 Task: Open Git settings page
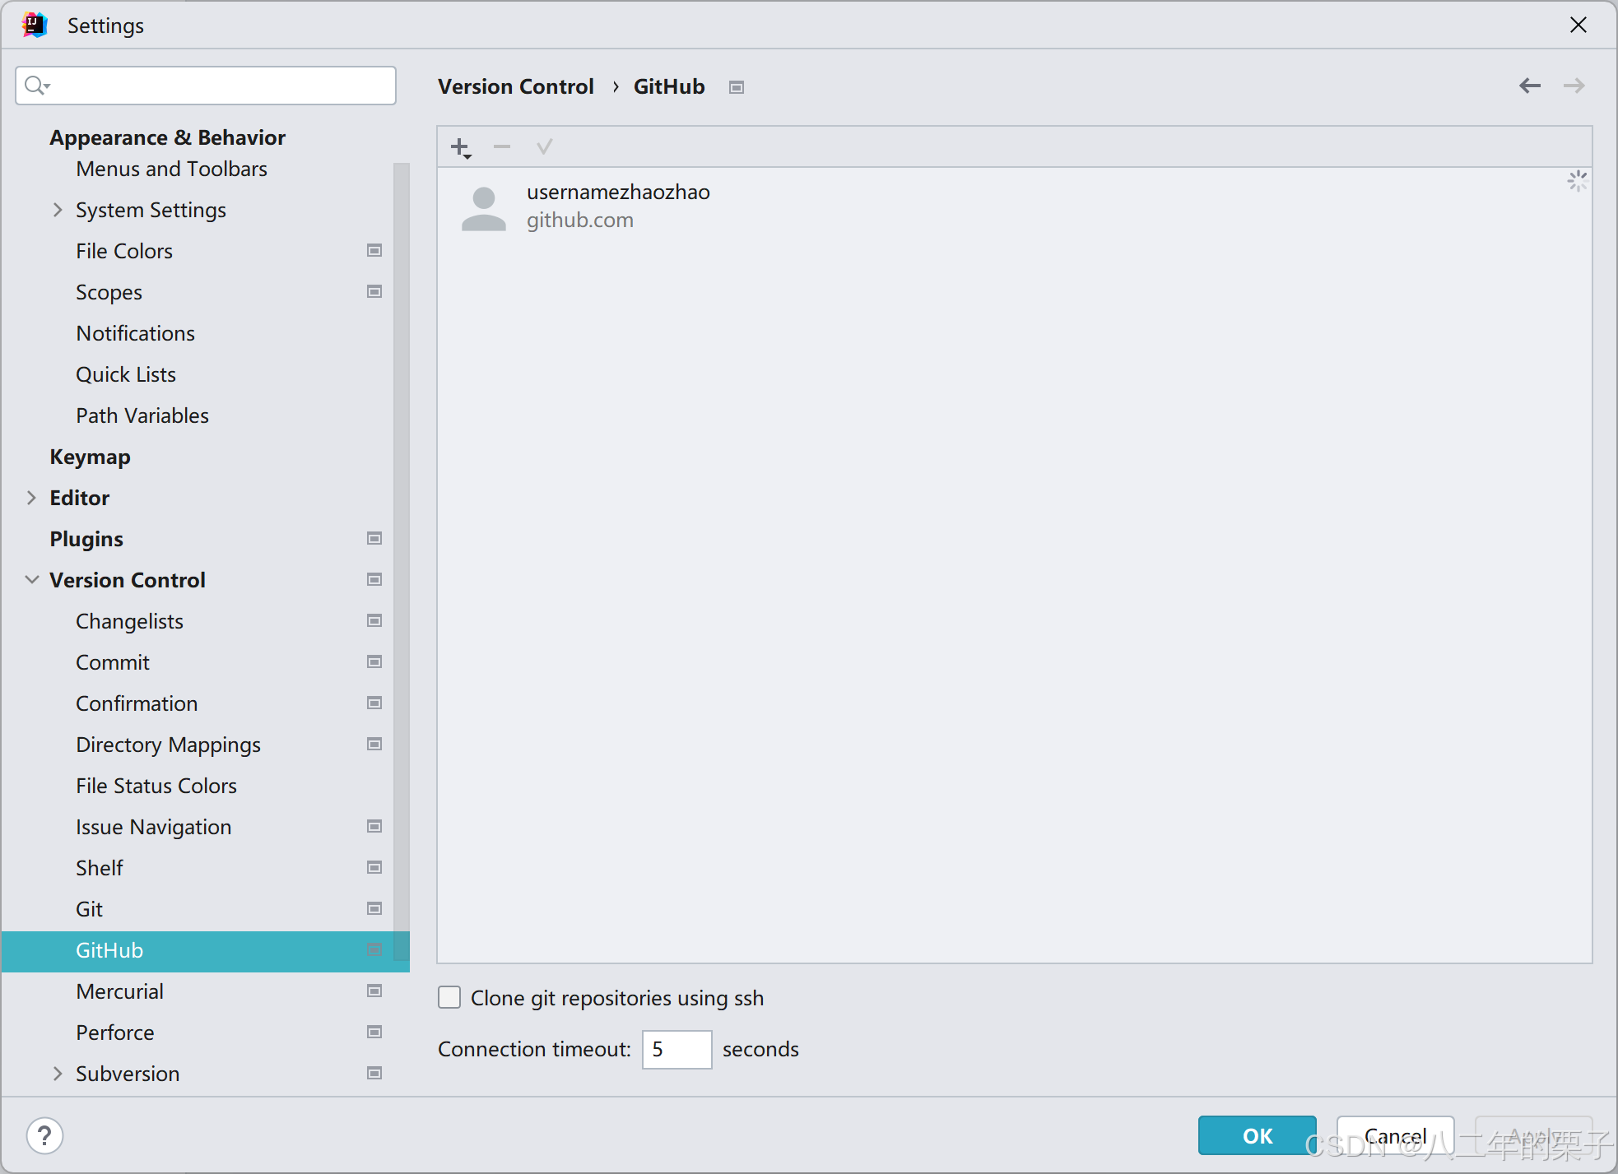pyautogui.click(x=89, y=909)
